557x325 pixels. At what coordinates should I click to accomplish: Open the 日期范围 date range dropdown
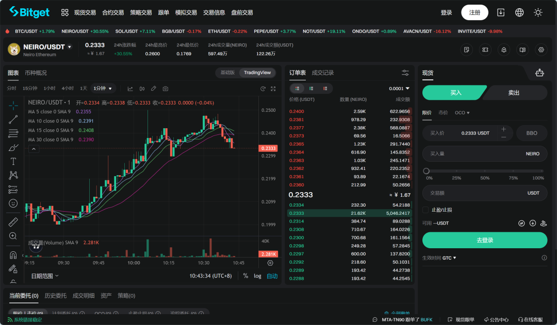(45, 276)
